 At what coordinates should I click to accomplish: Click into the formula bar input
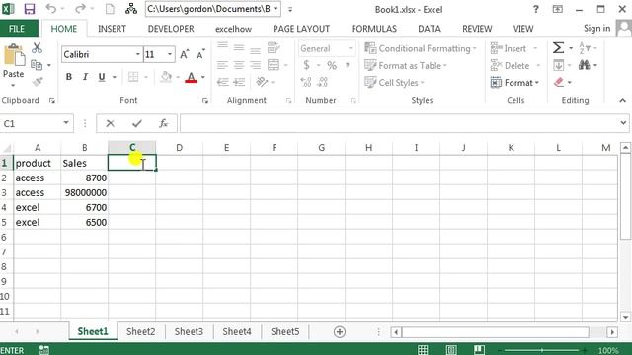click(x=399, y=123)
